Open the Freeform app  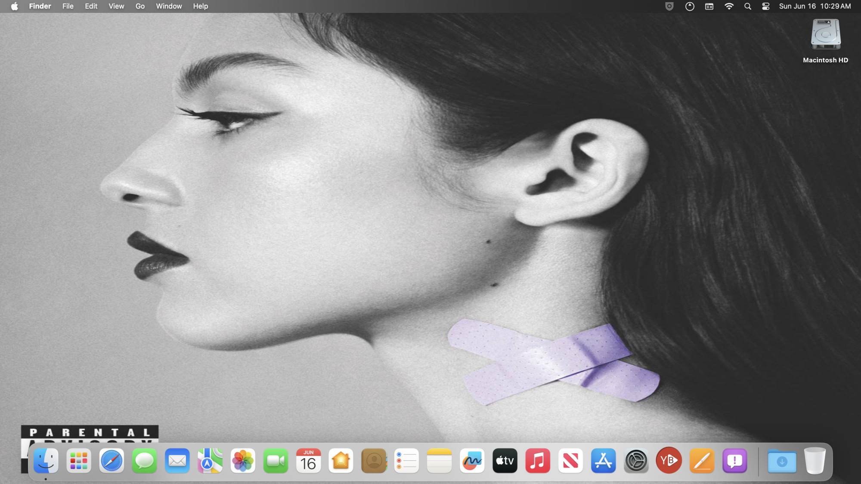472,461
